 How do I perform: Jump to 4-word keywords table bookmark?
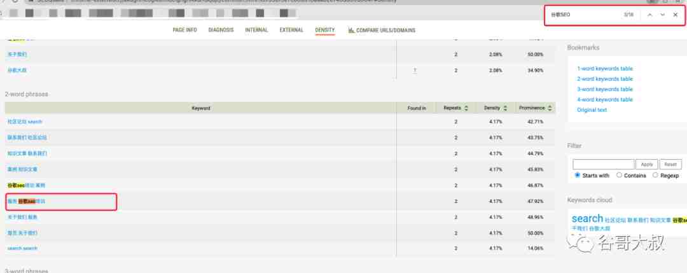coord(605,99)
